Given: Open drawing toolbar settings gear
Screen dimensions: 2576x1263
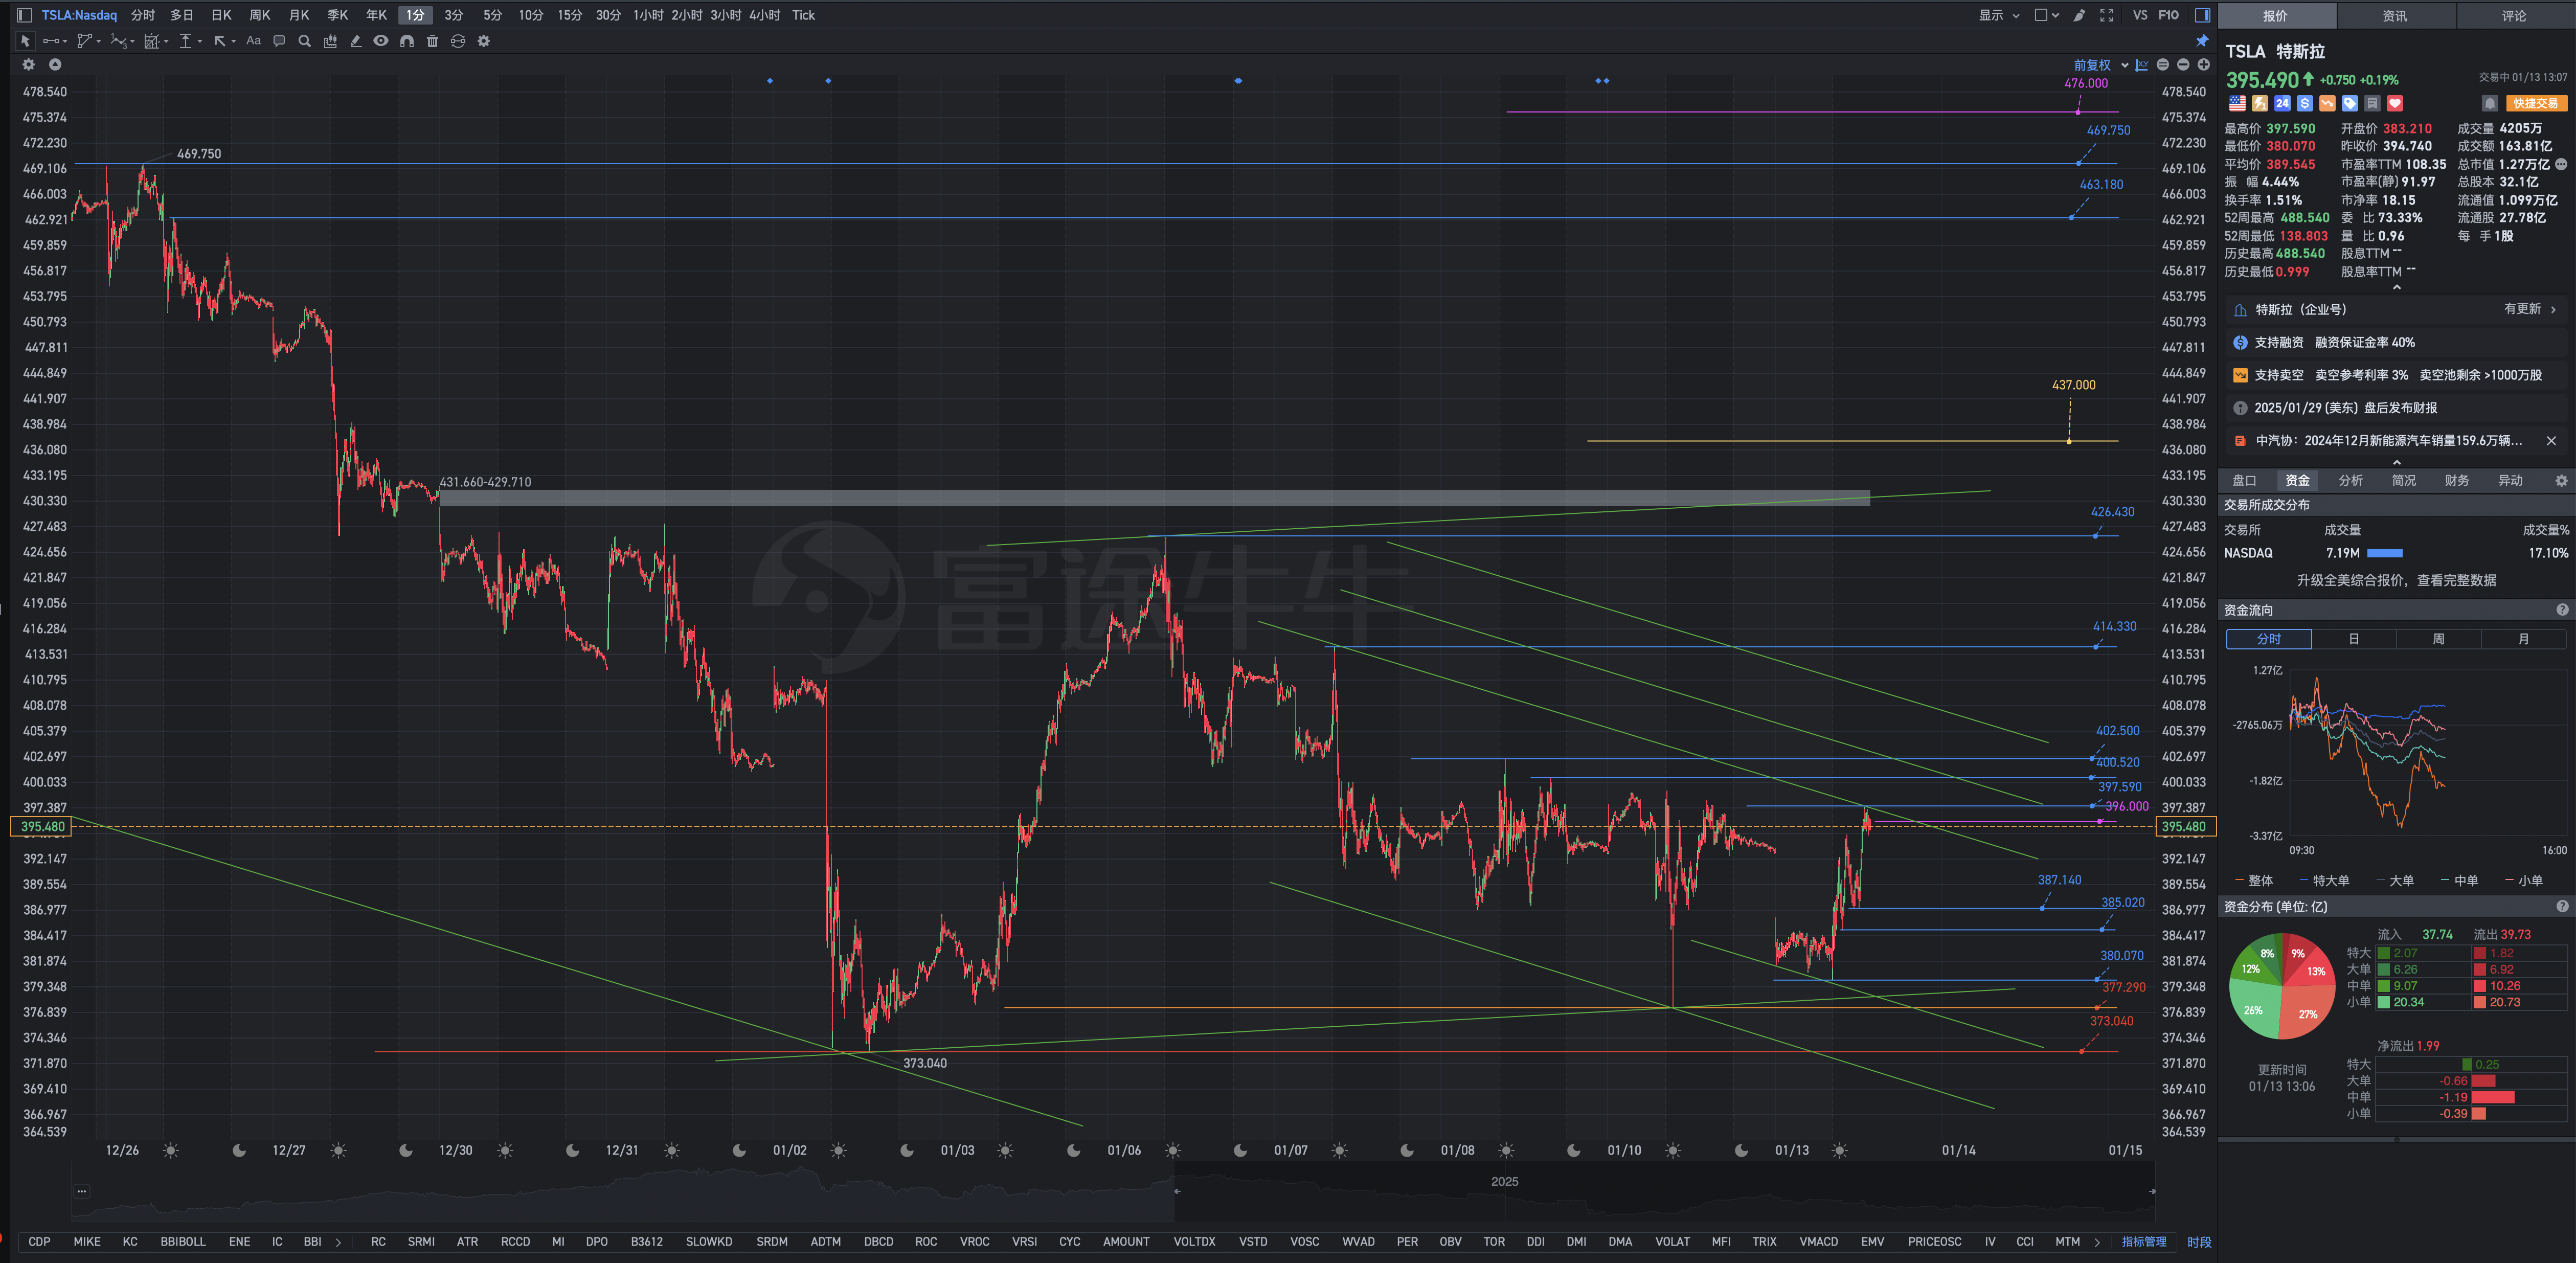Looking at the screenshot, I should [x=484, y=41].
